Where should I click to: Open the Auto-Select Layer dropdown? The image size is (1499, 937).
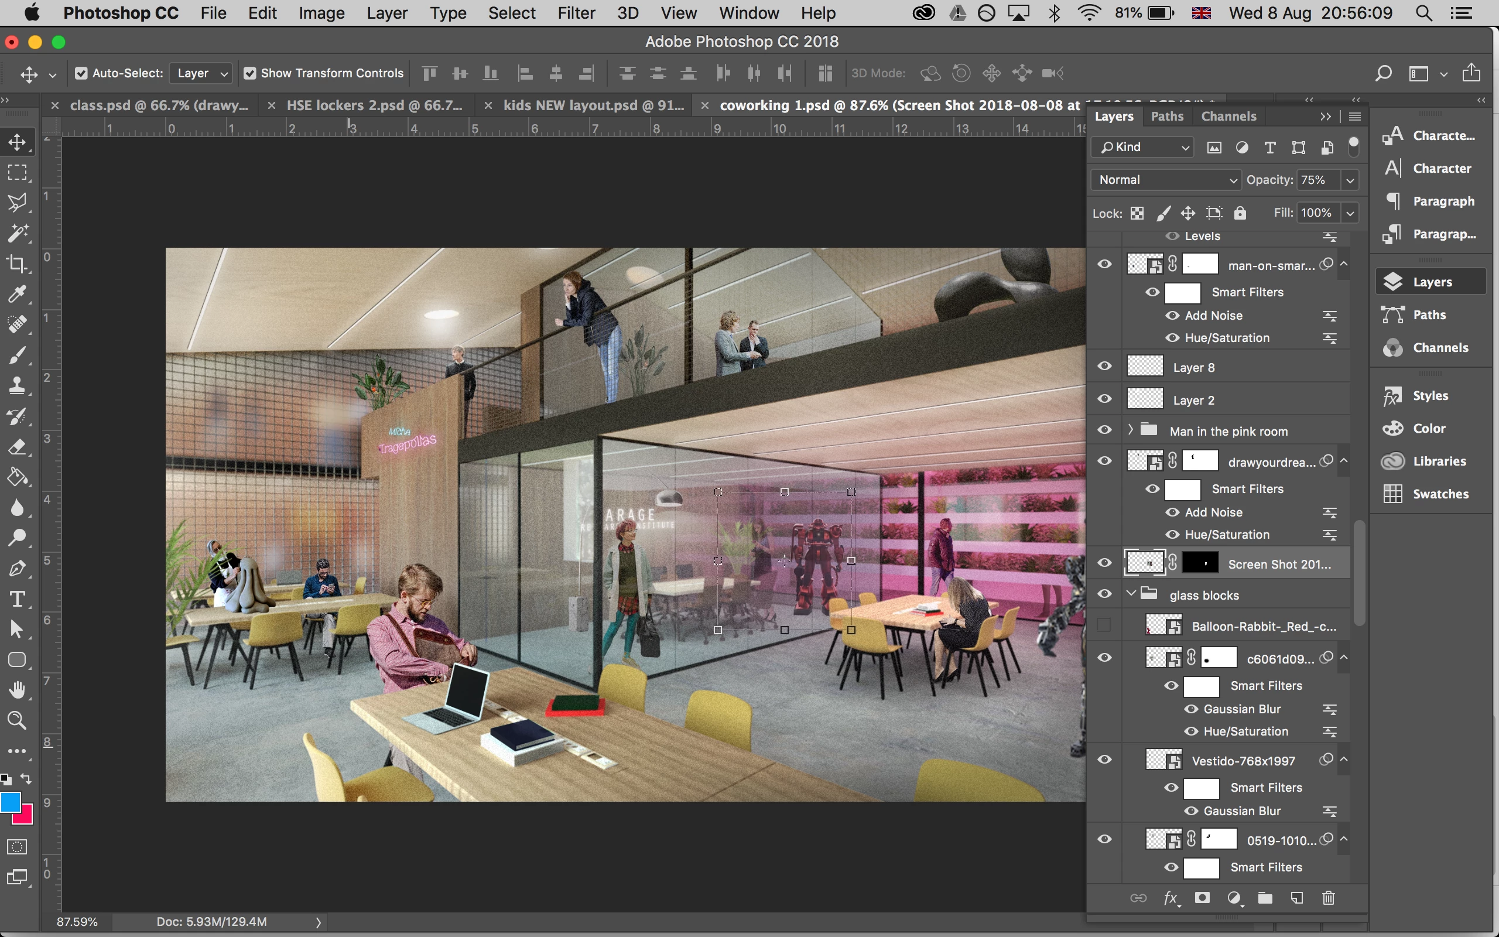click(x=201, y=73)
